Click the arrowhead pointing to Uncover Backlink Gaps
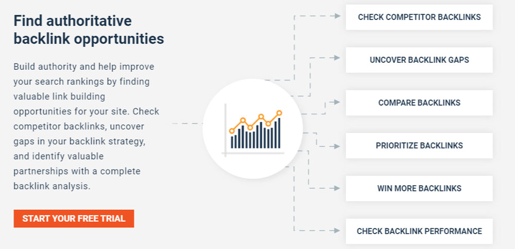Image resolution: width=515 pixels, height=249 pixels. [x=337, y=58]
